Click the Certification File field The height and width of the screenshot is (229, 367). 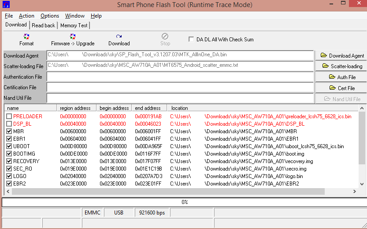180,87
